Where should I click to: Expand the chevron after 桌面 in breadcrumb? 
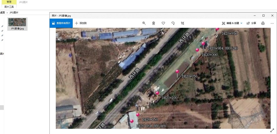tap(7, 13)
